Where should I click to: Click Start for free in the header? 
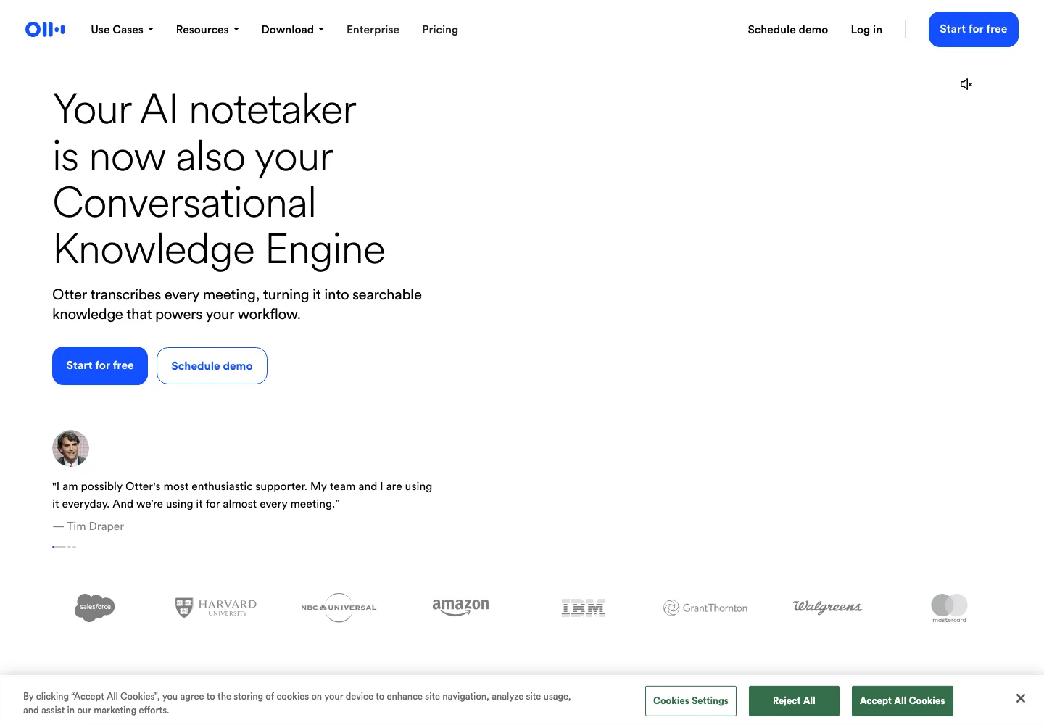click(974, 29)
